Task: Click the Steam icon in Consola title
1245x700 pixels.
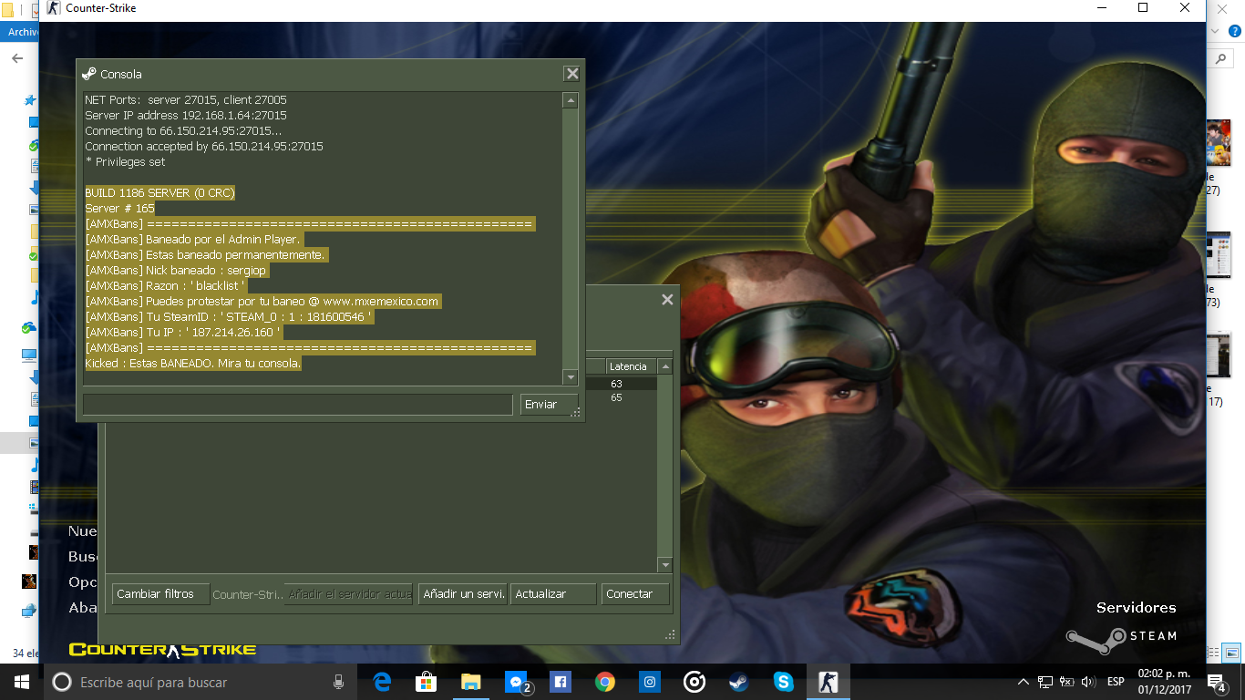Action: pos(88,74)
